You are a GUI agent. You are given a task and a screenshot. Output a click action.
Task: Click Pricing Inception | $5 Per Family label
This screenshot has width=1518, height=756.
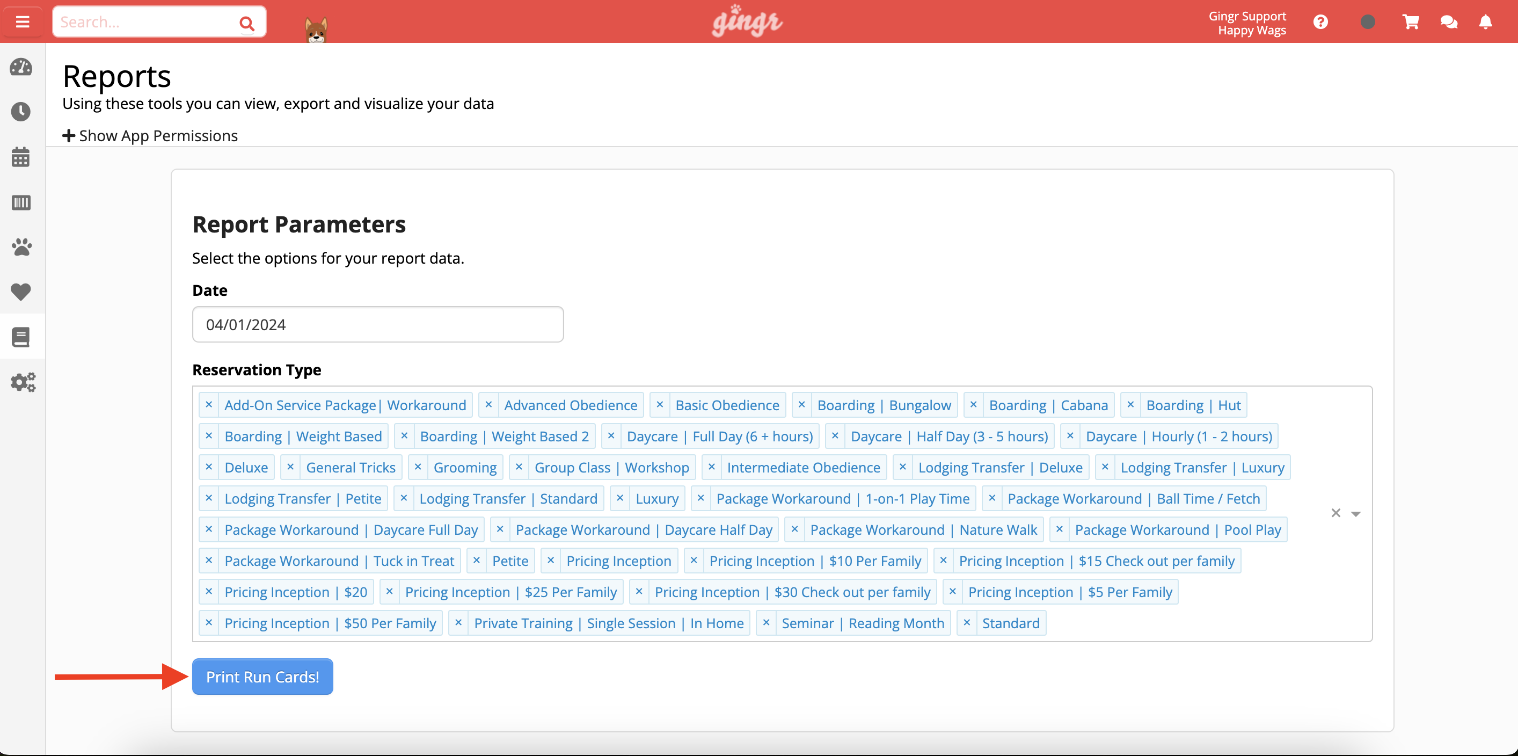(x=1070, y=592)
